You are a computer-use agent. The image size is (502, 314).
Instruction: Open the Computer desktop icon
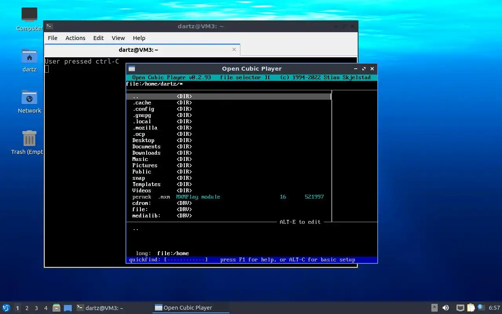pyautogui.click(x=29, y=19)
